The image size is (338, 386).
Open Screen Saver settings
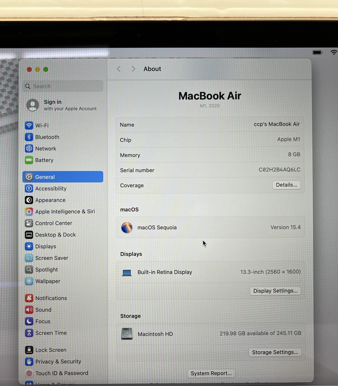pyautogui.click(x=51, y=258)
